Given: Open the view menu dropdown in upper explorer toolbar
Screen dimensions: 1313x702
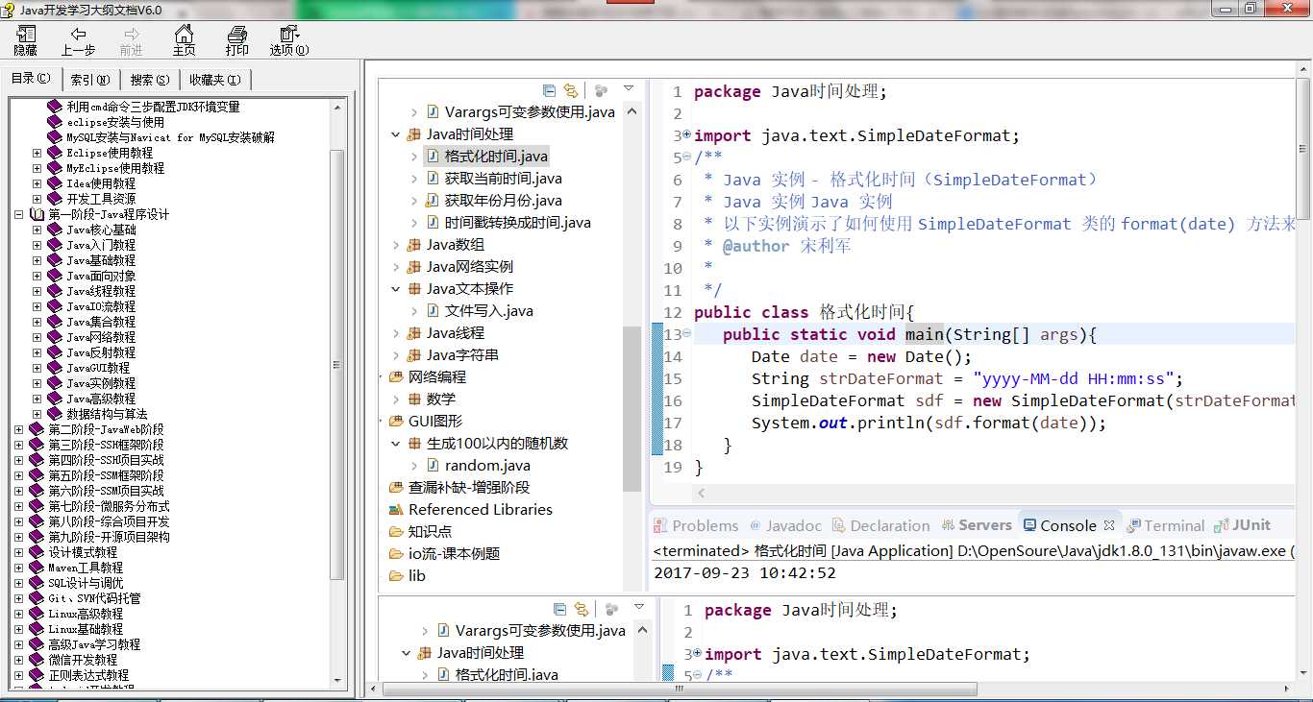Looking at the screenshot, I should coord(629,89).
